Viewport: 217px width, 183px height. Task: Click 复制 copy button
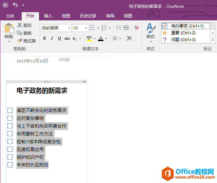click(x=24, y=33)
